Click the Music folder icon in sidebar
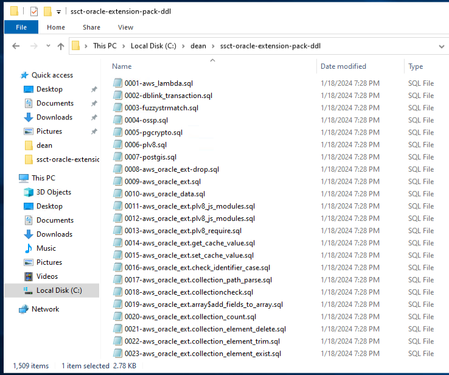 (x=28, y=248)
